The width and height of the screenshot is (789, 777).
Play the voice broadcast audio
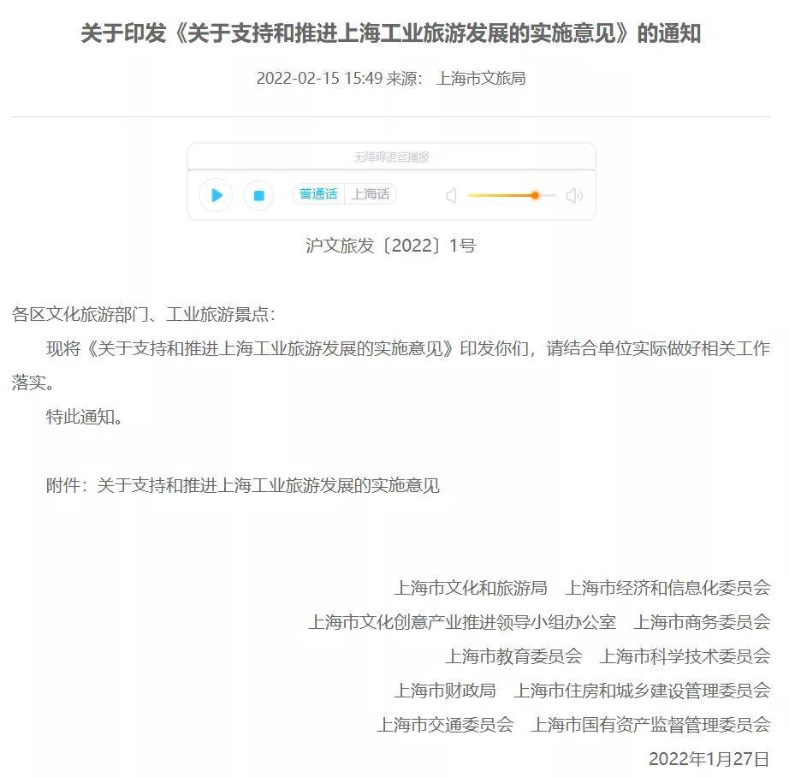[x=216, y=195]
